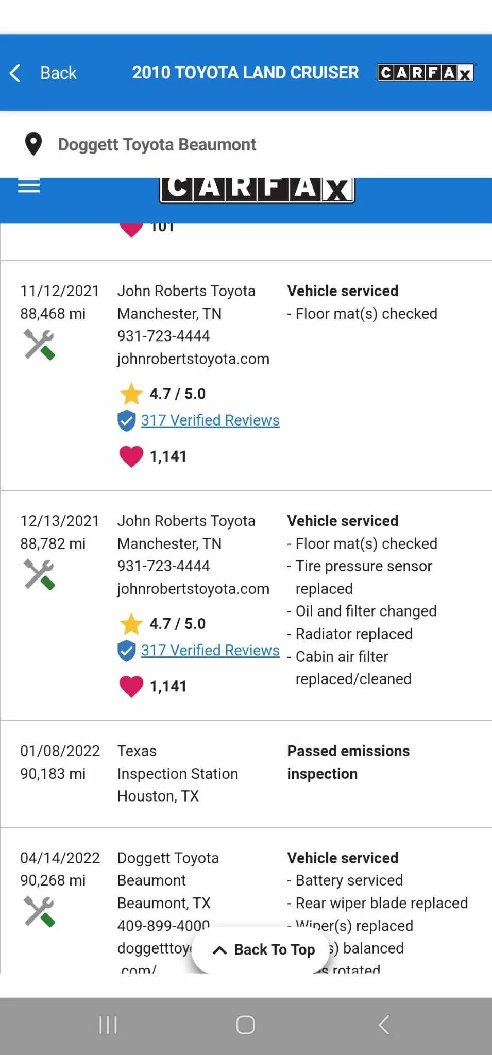
Task: Tap the location pin icon
Action: pyautogui.click(x=33, y=144)
